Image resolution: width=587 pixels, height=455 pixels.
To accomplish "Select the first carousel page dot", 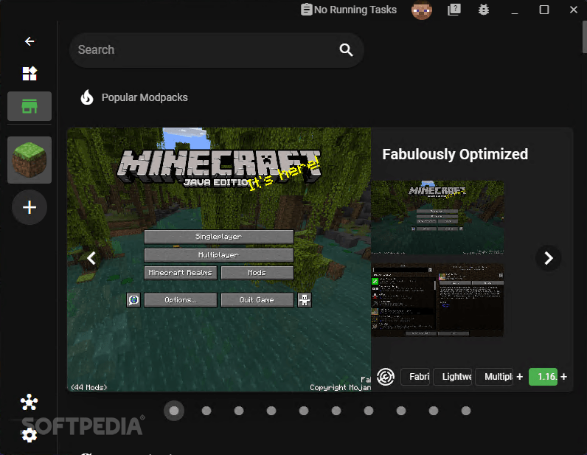I will pos(174,411).
